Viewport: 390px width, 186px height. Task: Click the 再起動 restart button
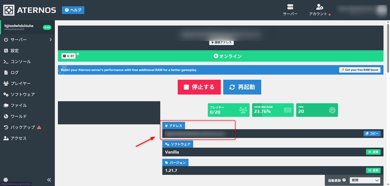click(242, 87)
